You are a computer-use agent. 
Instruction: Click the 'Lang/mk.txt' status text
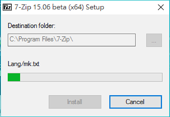[x=24, y=64]
